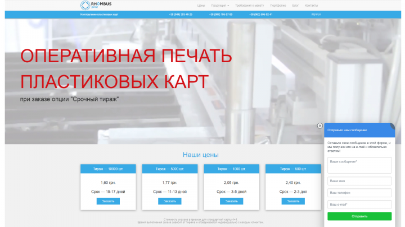
Task: Click Срок — 2-3 дня text
Action: pos(293,192)
